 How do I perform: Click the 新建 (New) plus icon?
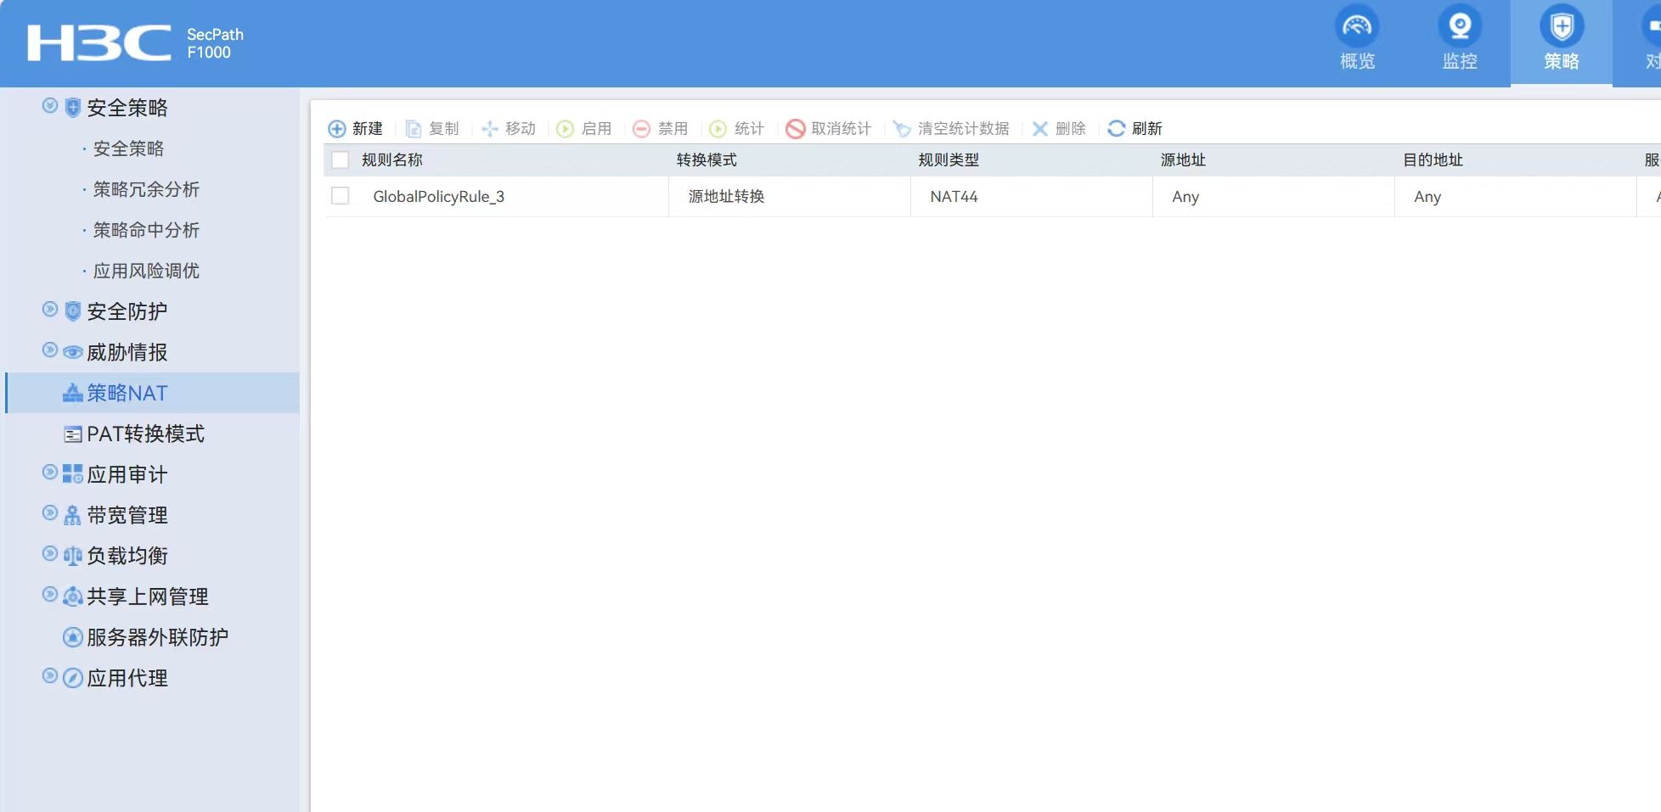point(337,129)
